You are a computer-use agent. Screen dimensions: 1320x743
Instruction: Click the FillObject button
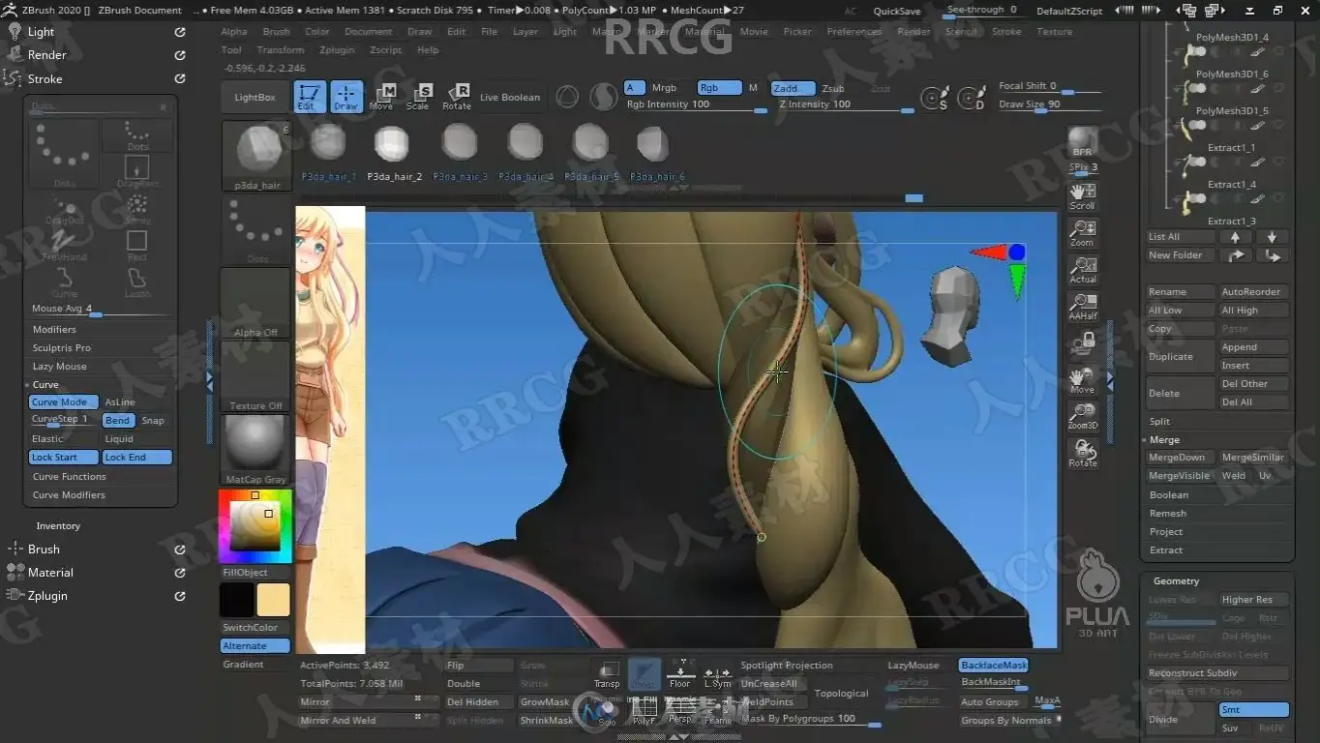point(255,573)
